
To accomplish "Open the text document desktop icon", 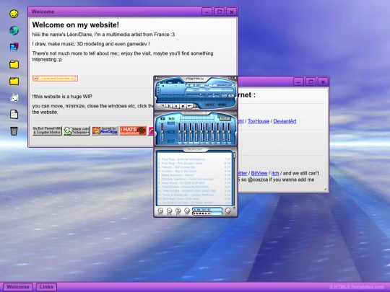I will coord(14,114).
